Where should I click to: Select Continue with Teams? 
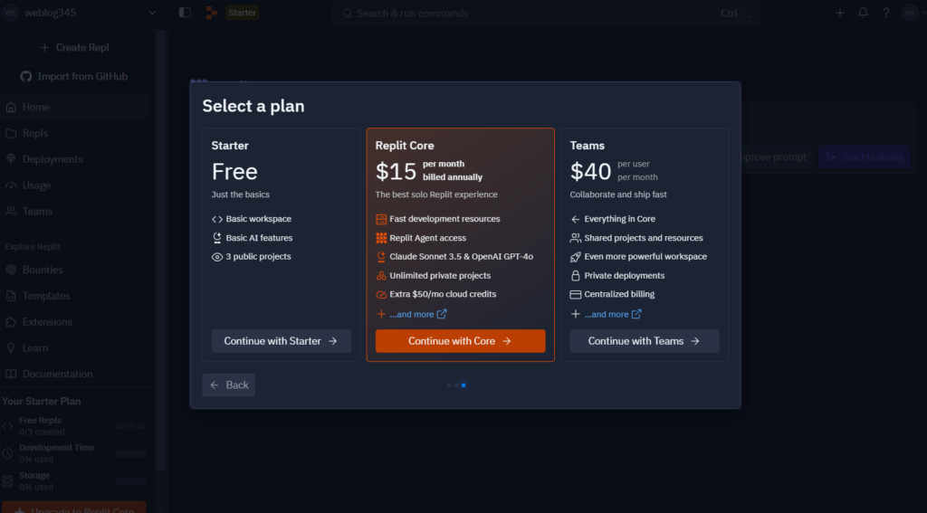[x=644, y=341]
